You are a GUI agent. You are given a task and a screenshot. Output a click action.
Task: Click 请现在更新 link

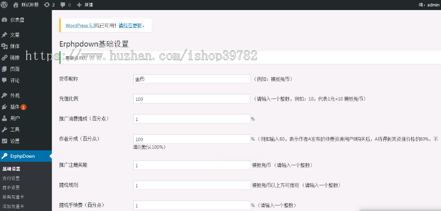[130, 26]
